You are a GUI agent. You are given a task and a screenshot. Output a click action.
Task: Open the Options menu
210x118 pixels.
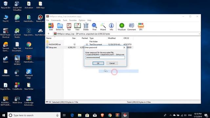(x=82, y=20)
